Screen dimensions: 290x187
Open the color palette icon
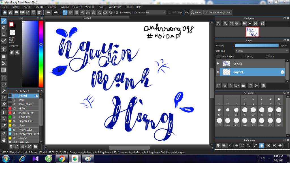(12, 53)
